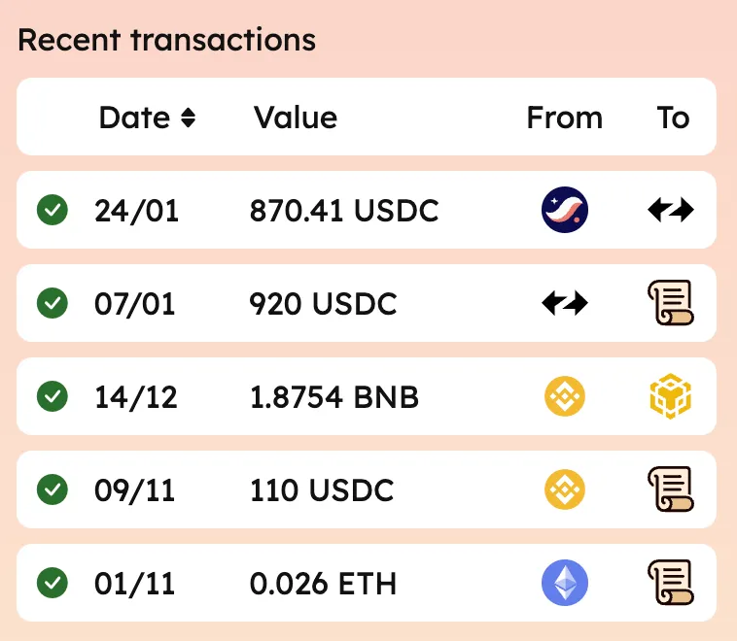Screen dimensions: 737x641
Task: Click the Starknet icon in the 24/01 row
Action: [565, 210]
